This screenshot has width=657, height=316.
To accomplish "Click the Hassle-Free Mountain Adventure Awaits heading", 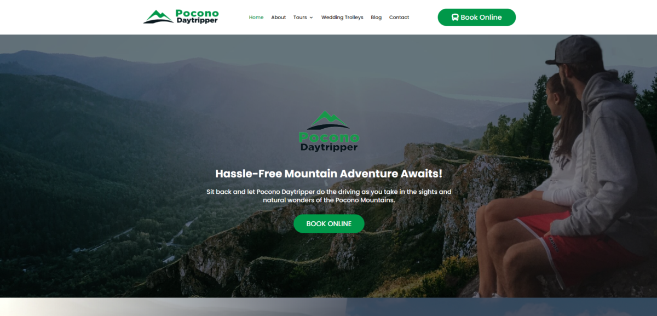I will point(329,174).
